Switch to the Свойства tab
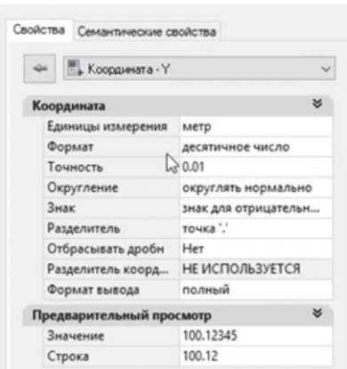347x369 pixels. (39, 29)
